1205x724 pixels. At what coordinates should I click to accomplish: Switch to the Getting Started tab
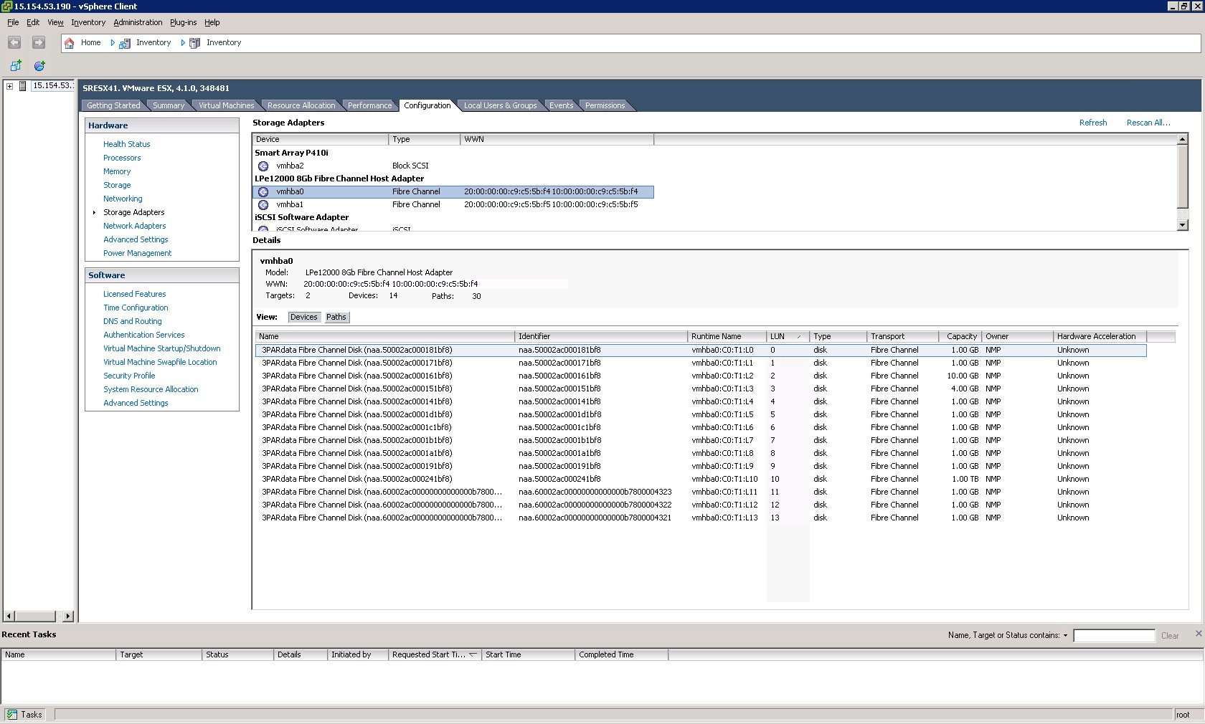point(113,105)
